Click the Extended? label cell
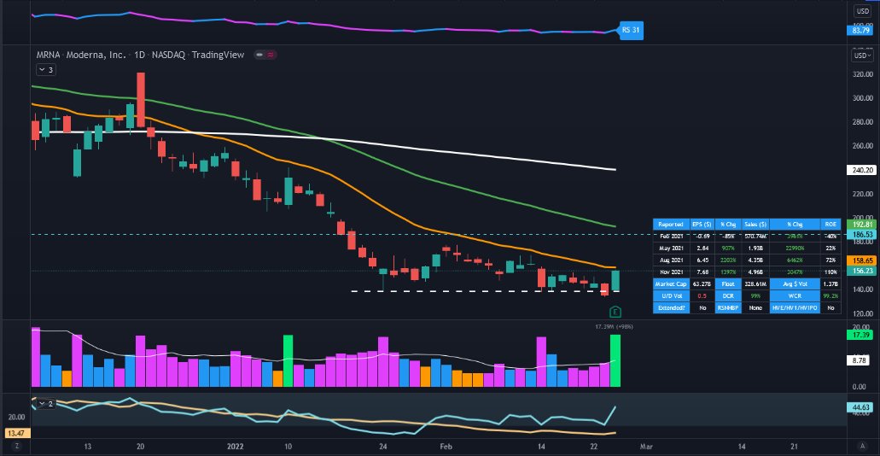The height and width of the screenshot is (456, 880). pyautogui.click(x=671, y=308)
